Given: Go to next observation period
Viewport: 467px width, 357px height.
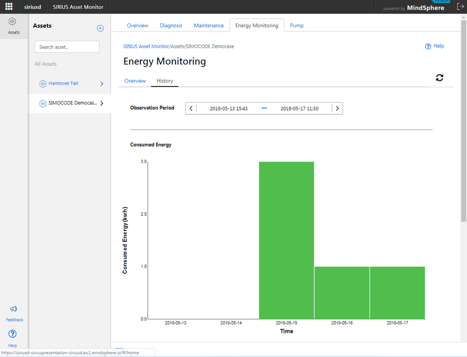Looking at the screenshot, I should click(337, 109).
